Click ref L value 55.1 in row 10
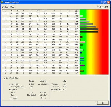The image size is (111, 107). 31,39
